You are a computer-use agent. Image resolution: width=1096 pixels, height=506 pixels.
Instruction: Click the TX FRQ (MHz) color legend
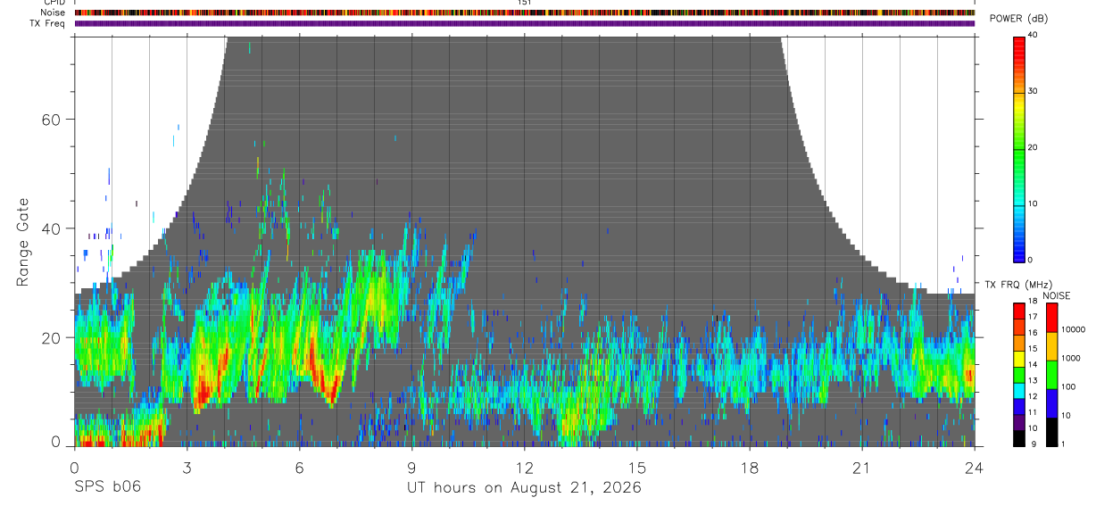pos(1018,375)
